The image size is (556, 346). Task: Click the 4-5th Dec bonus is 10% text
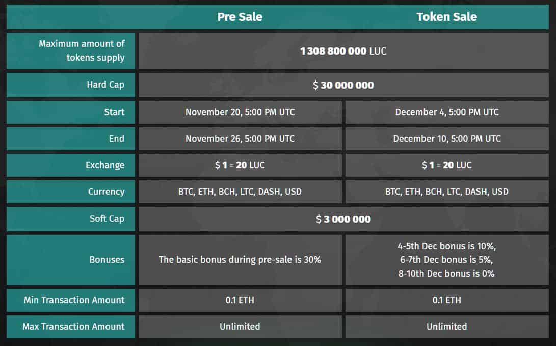point(447,246)
